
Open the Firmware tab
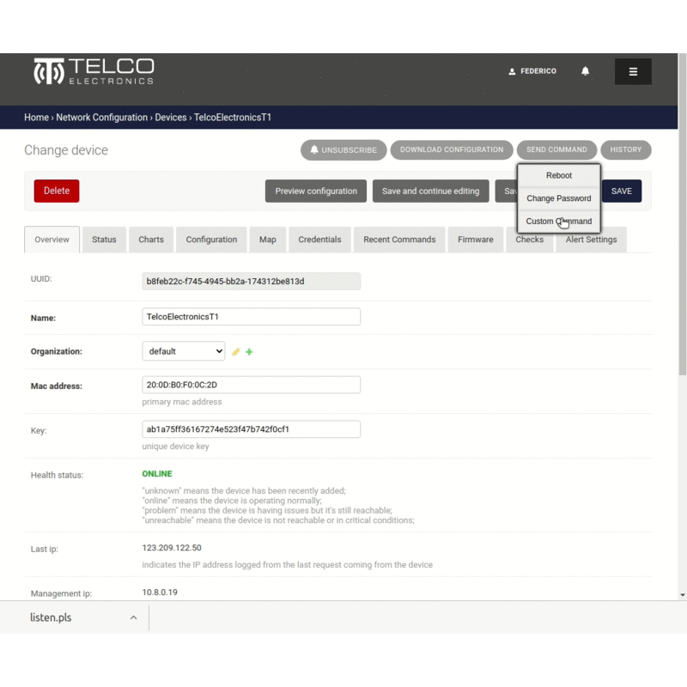tap(476, 240)
